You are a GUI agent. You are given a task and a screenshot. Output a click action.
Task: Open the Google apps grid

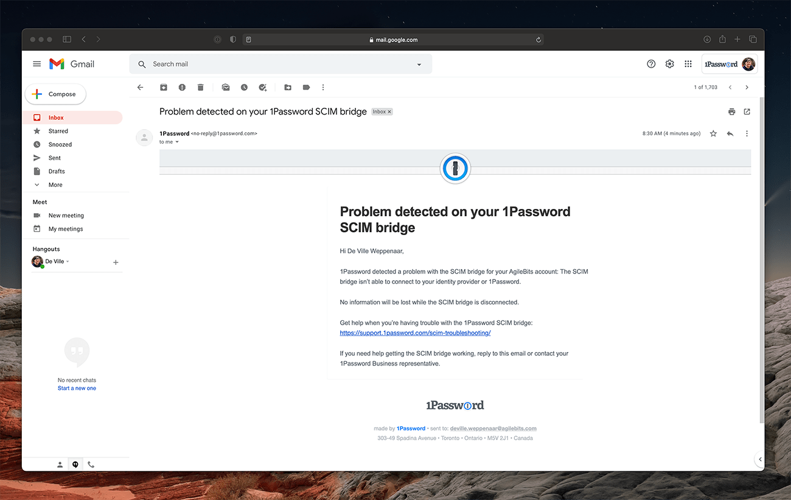(688, 64)
